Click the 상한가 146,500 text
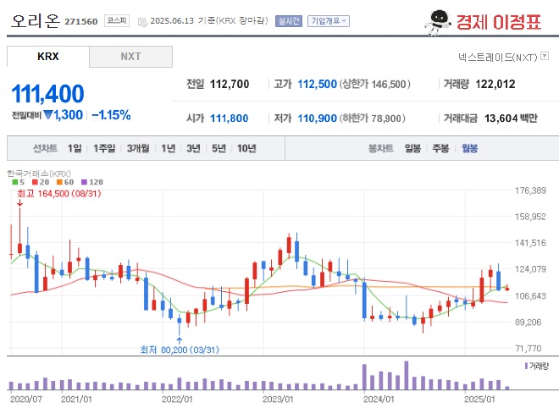Viewport: 559px width, 419px height. pos(374,84)
